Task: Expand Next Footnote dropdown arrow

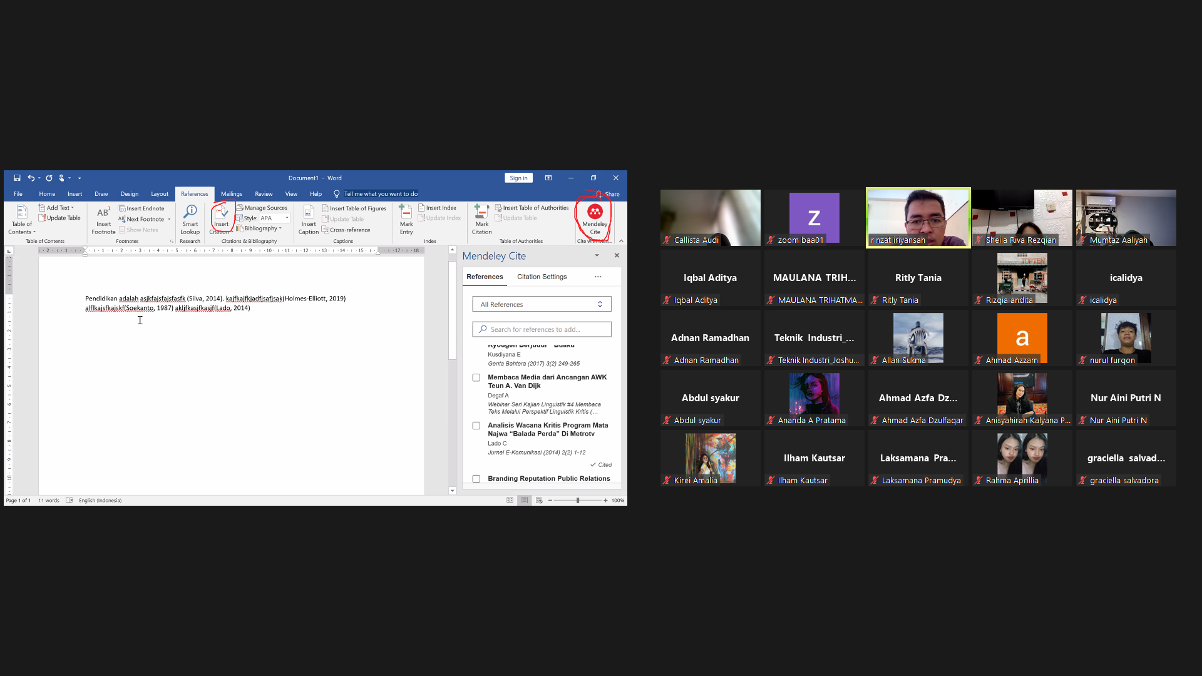Action: [169, 219]
